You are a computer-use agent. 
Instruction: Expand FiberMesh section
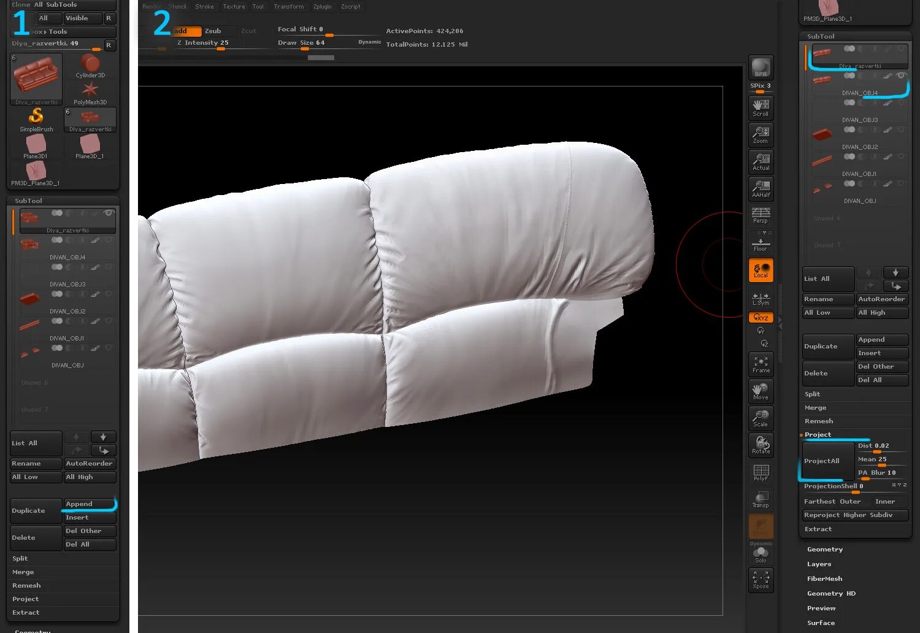pyautogui.click(x=825, y=578)
